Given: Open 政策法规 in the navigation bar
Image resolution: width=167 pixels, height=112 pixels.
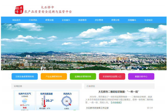Looking at the screenshot, I should point(49,20).
